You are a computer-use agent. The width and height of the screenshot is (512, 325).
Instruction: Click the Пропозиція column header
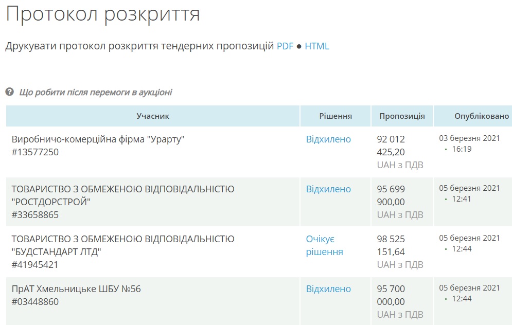coord(402,116)
